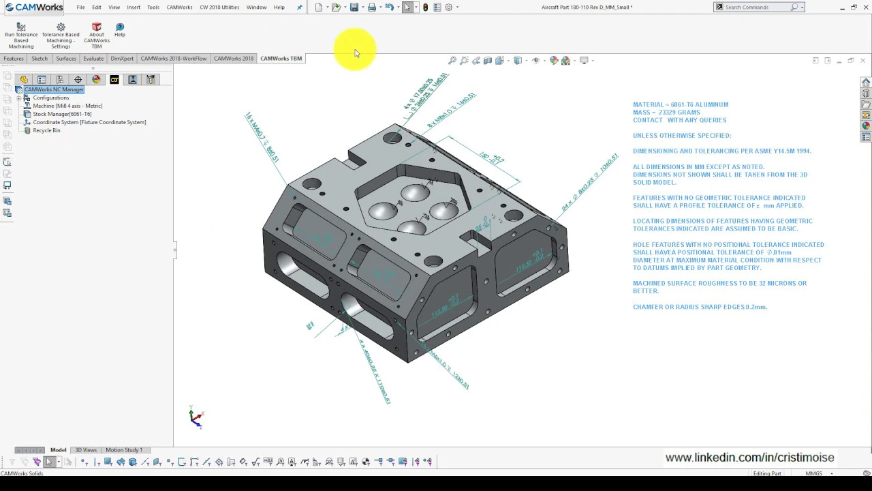
Task: Open the View Settings monitor dropdown
Action: tap(593, 61)
